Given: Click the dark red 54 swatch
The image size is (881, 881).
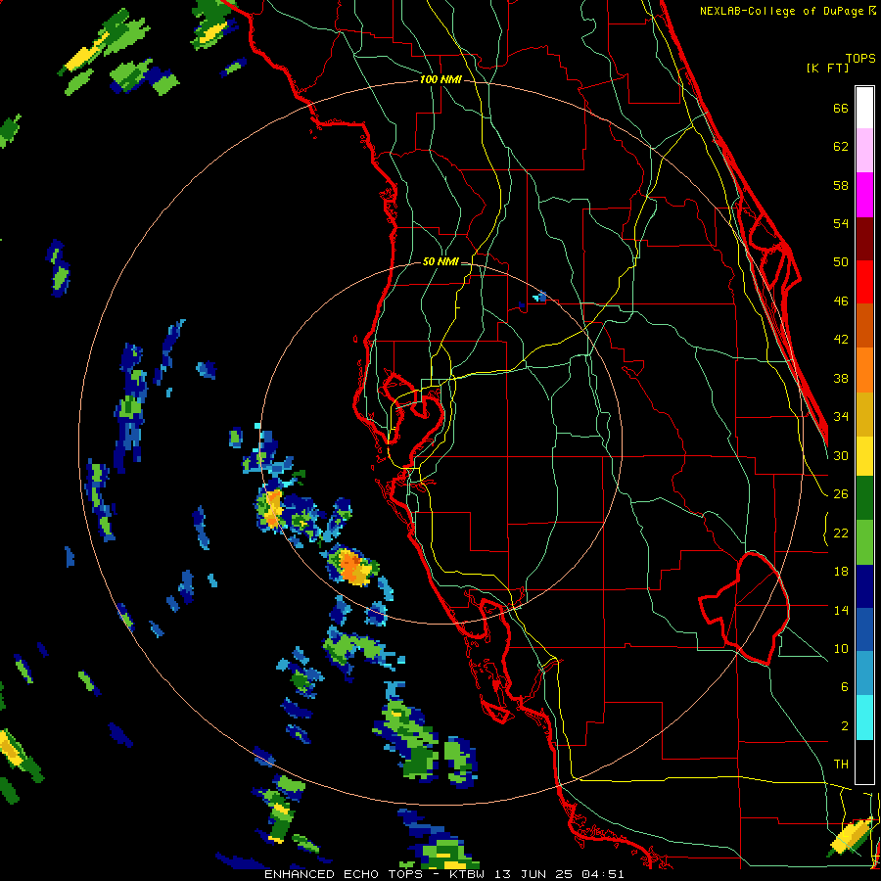Looking at the screenshot, I should click(864, 238).
